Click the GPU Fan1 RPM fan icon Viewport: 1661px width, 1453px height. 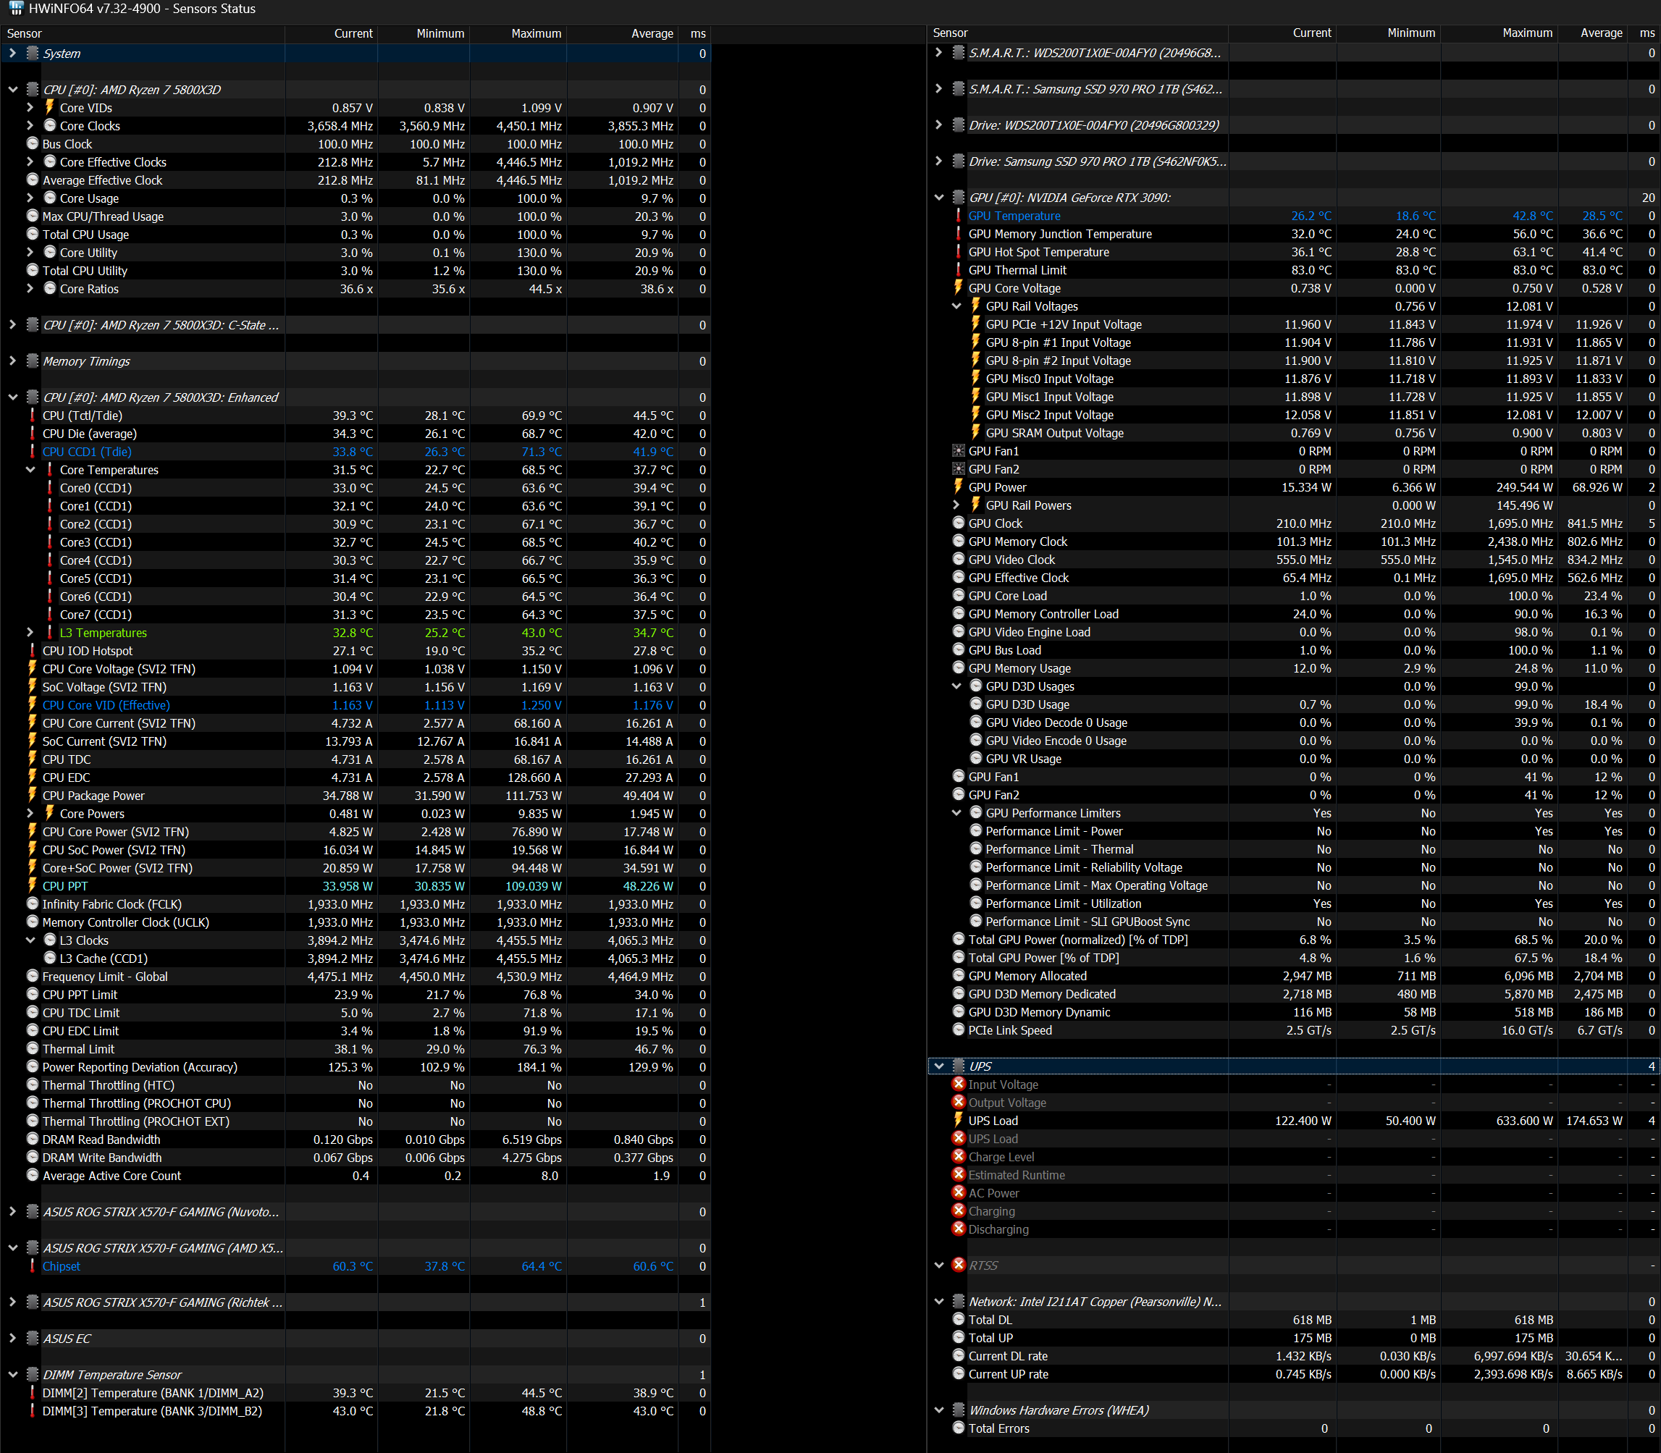(x=959, y=452)
